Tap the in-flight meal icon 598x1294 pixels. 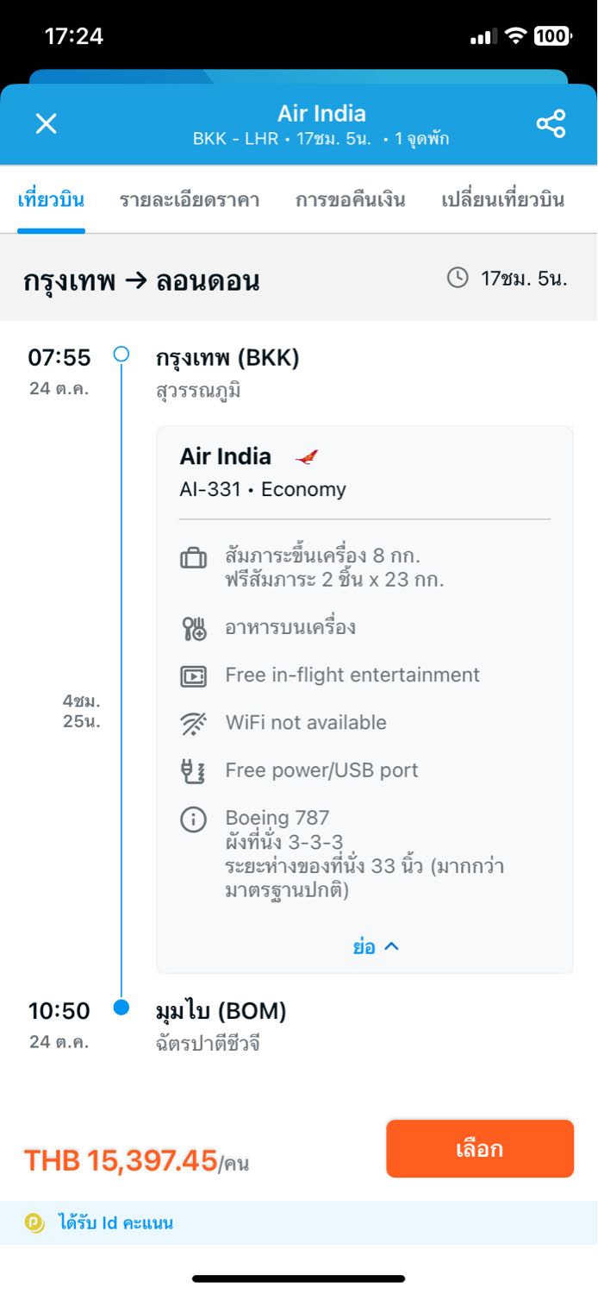(193, 628)
